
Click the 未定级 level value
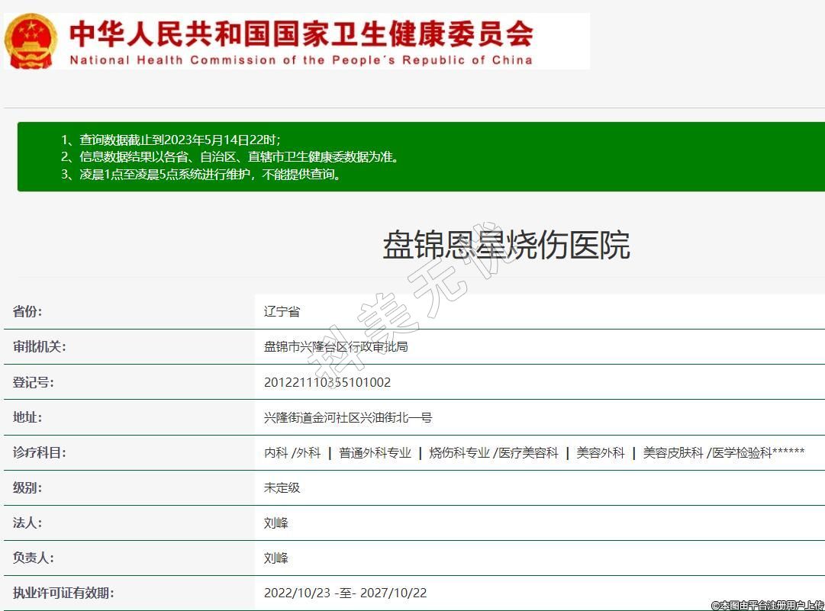[x=282, y=487]
